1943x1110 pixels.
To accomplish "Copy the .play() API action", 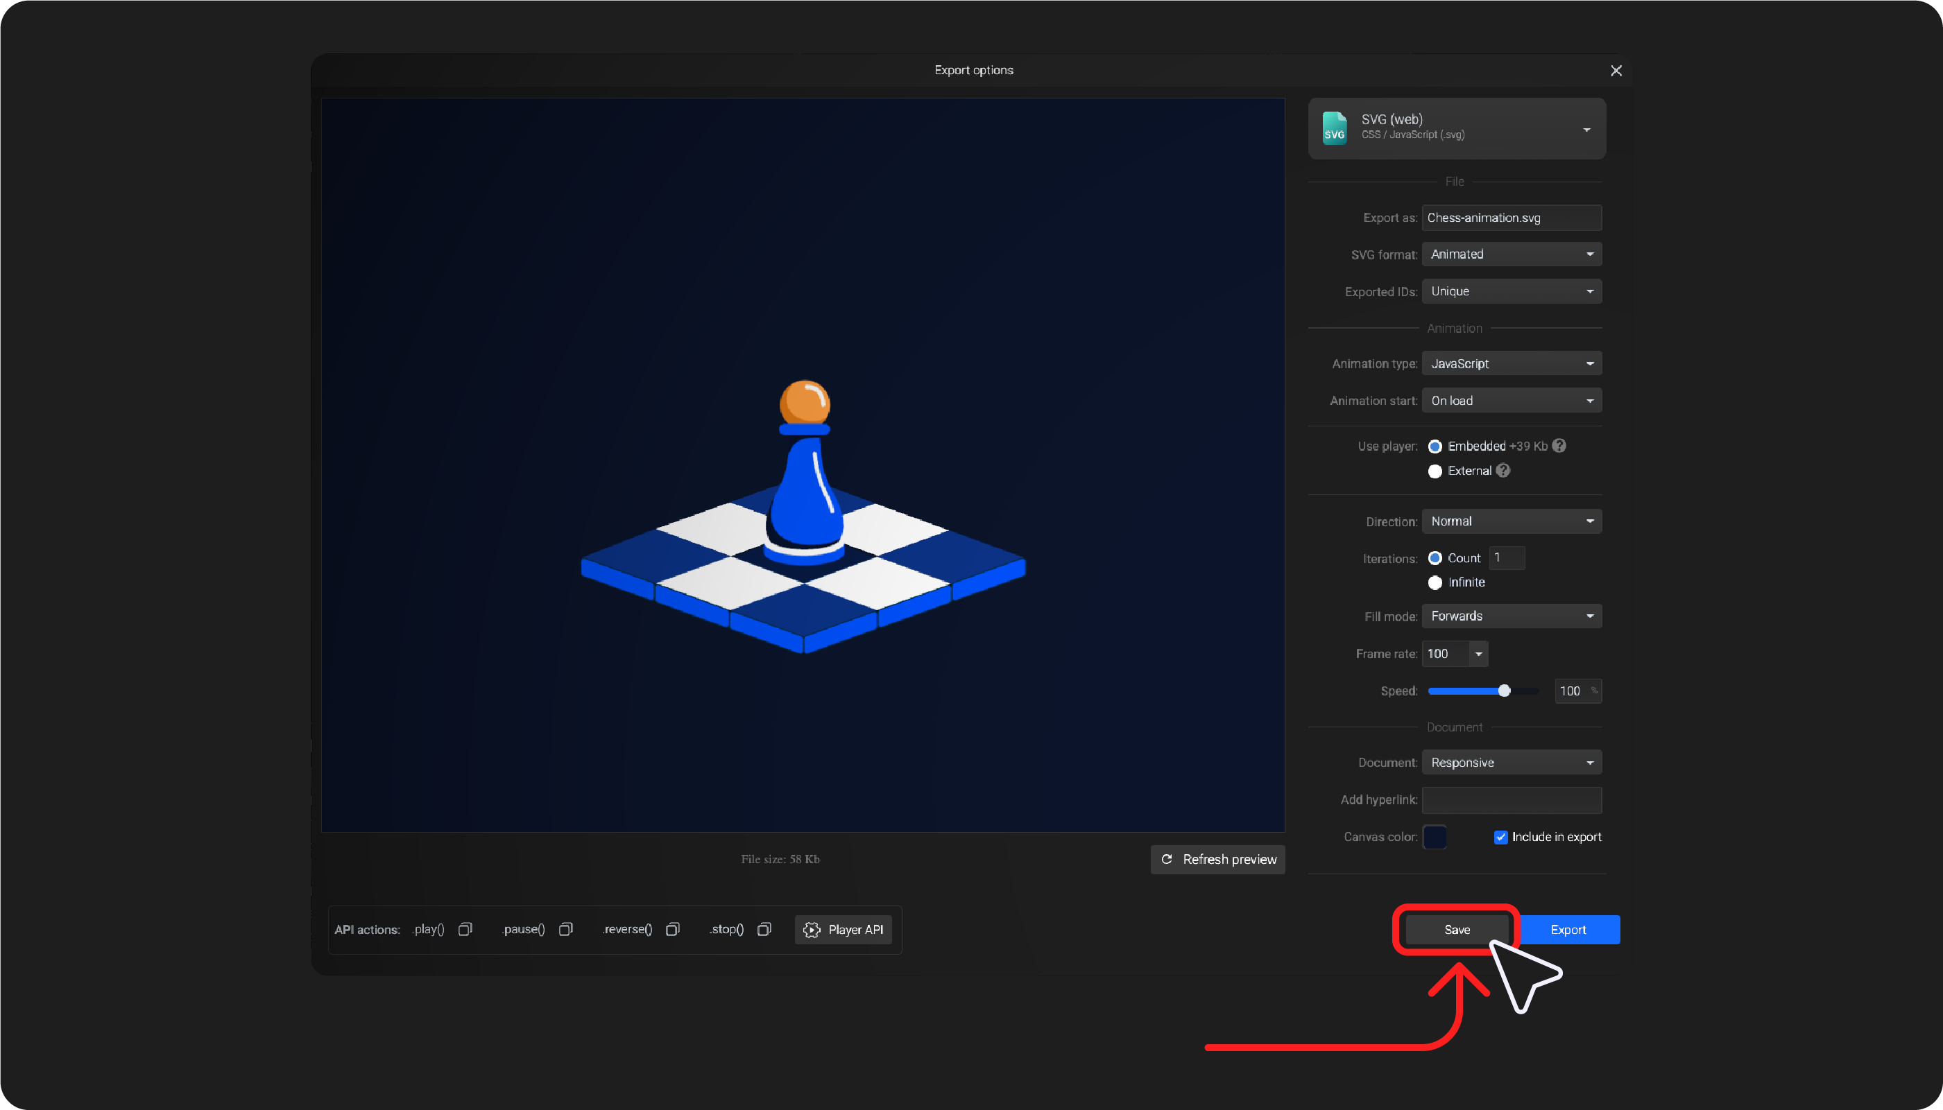I will point(465,929).
